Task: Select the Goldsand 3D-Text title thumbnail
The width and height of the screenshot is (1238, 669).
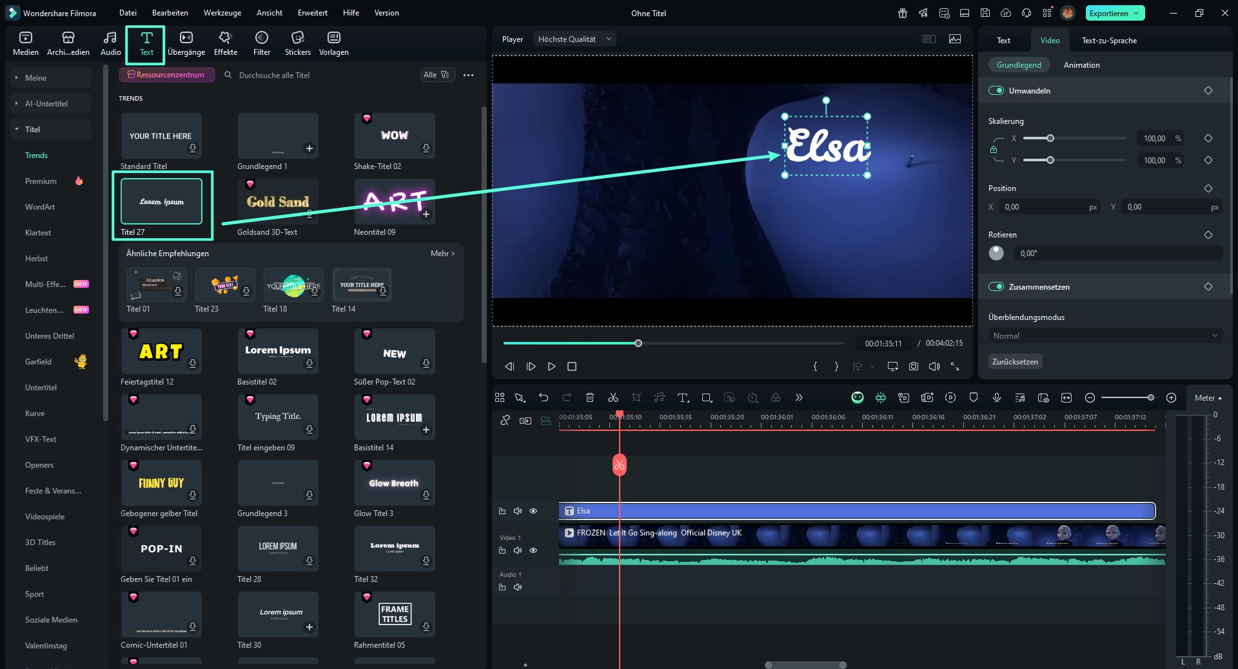Action: 278,201
